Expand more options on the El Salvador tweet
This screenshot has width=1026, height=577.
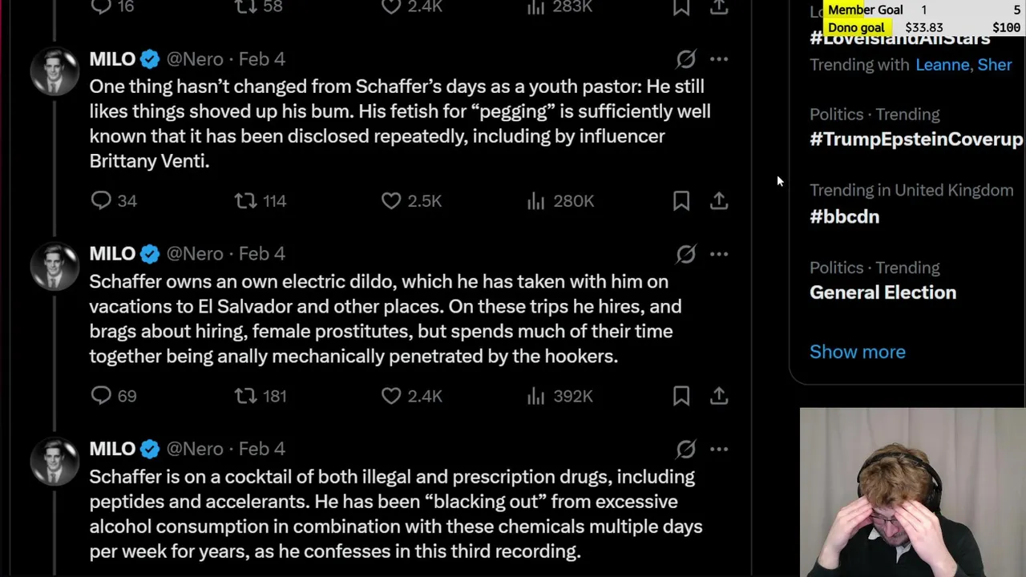click(x=719, y=254)
